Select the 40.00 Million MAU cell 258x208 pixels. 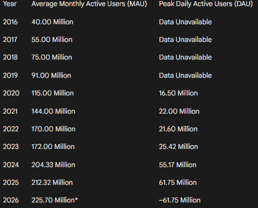[52, 22]
